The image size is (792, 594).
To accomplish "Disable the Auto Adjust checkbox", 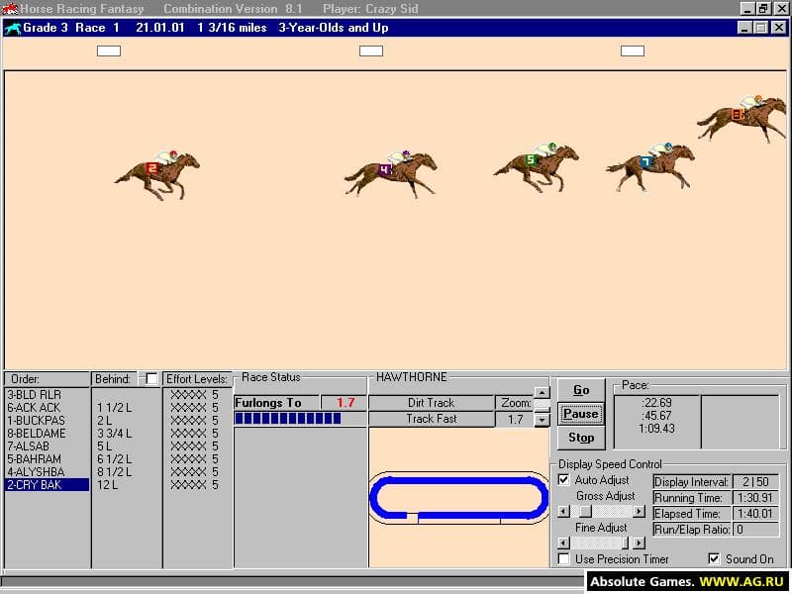I will pos(563,480).
